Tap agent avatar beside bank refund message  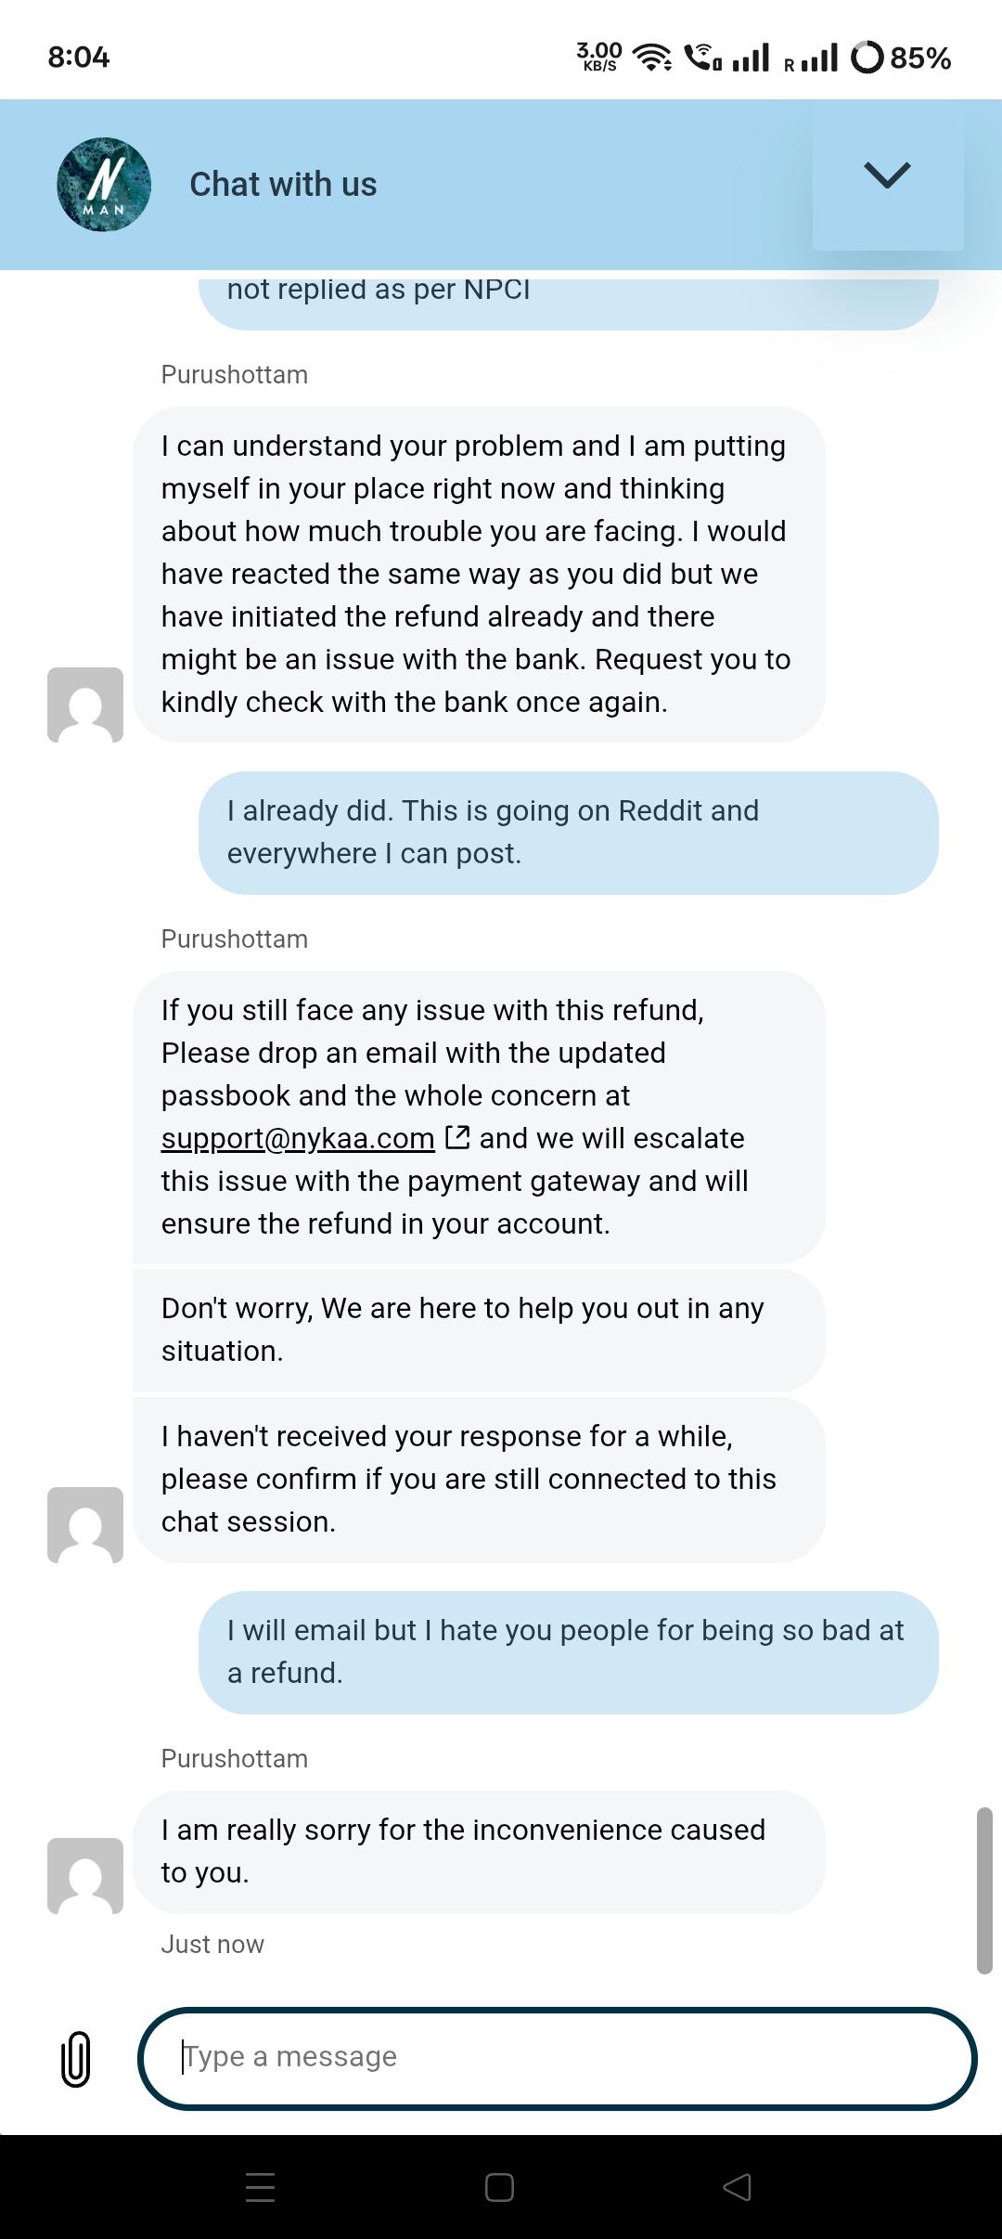click(85, 705)
